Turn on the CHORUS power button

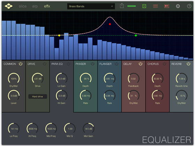click(164, 64)
